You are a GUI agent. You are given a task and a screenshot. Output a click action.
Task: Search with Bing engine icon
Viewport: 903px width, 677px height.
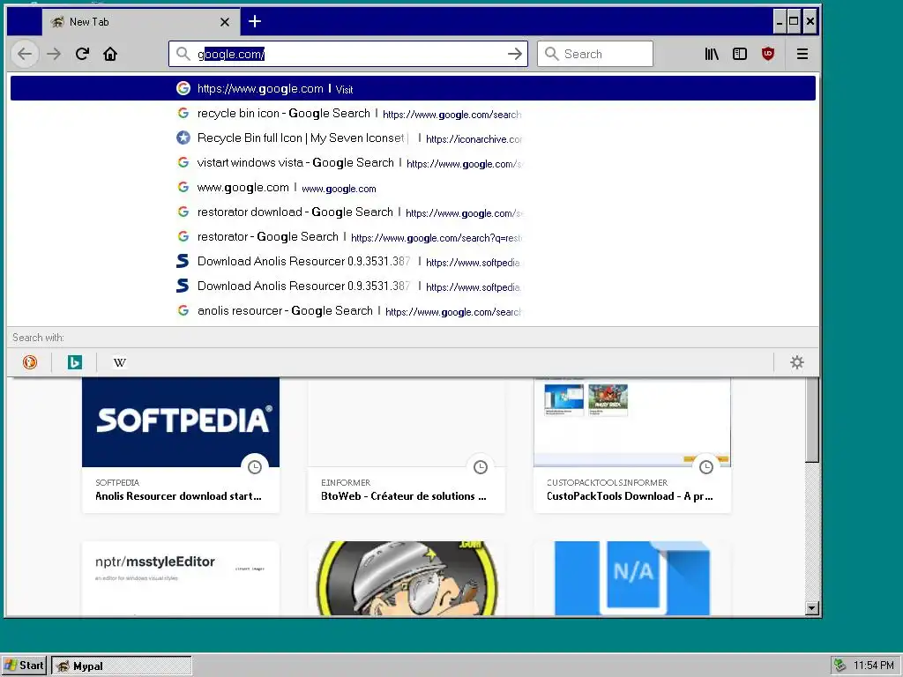75,362
